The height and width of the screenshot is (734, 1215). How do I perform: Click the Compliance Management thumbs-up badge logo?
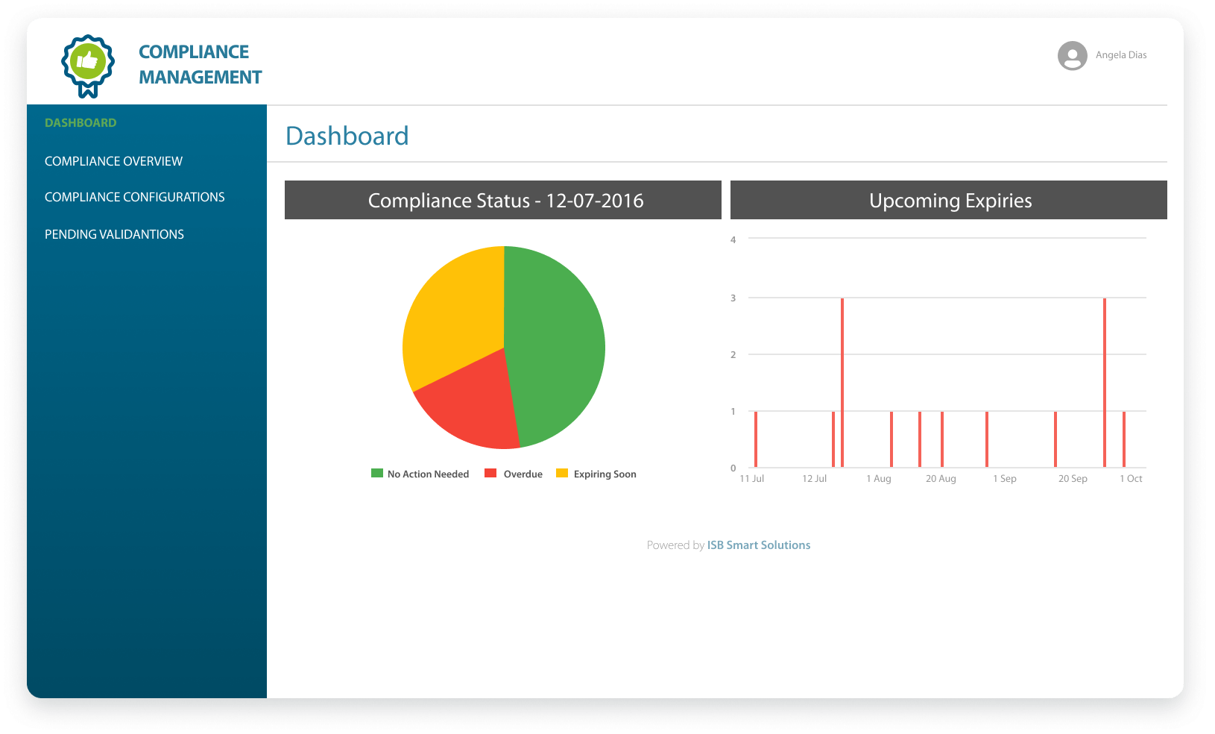pos(88,65)
